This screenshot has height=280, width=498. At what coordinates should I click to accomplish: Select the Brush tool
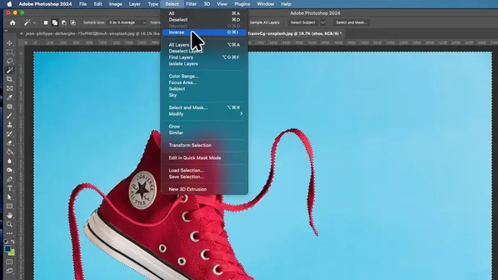[9, 116]
